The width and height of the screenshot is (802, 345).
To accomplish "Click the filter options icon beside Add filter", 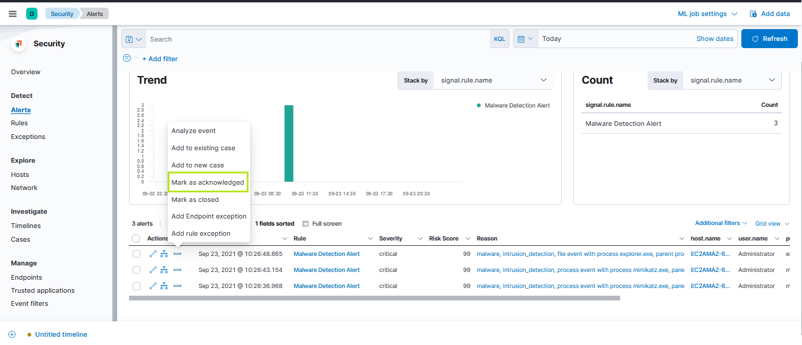I will (x=127, y=58).
